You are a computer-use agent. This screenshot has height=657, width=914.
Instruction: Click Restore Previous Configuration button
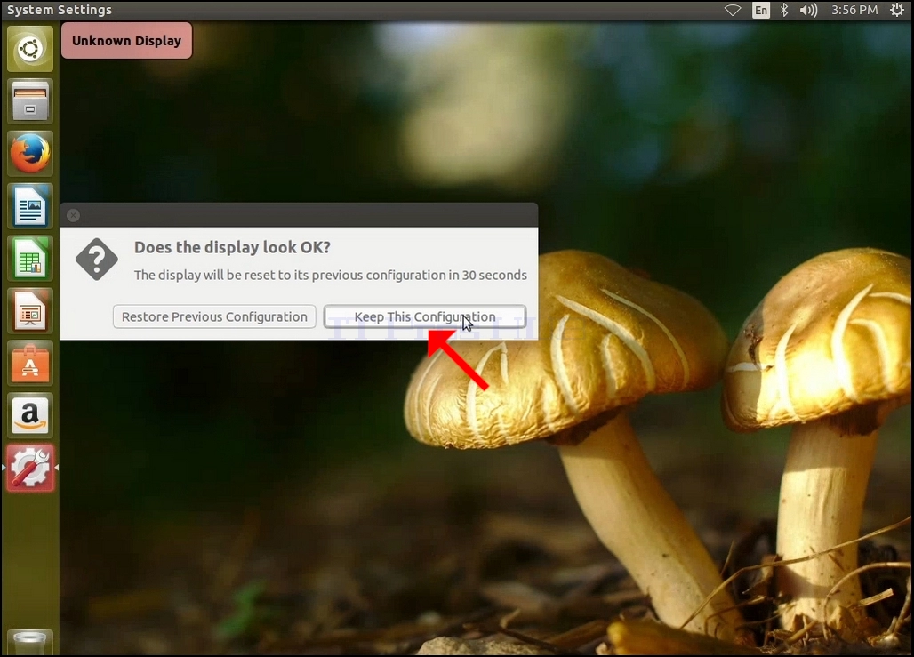click(214, 316)
